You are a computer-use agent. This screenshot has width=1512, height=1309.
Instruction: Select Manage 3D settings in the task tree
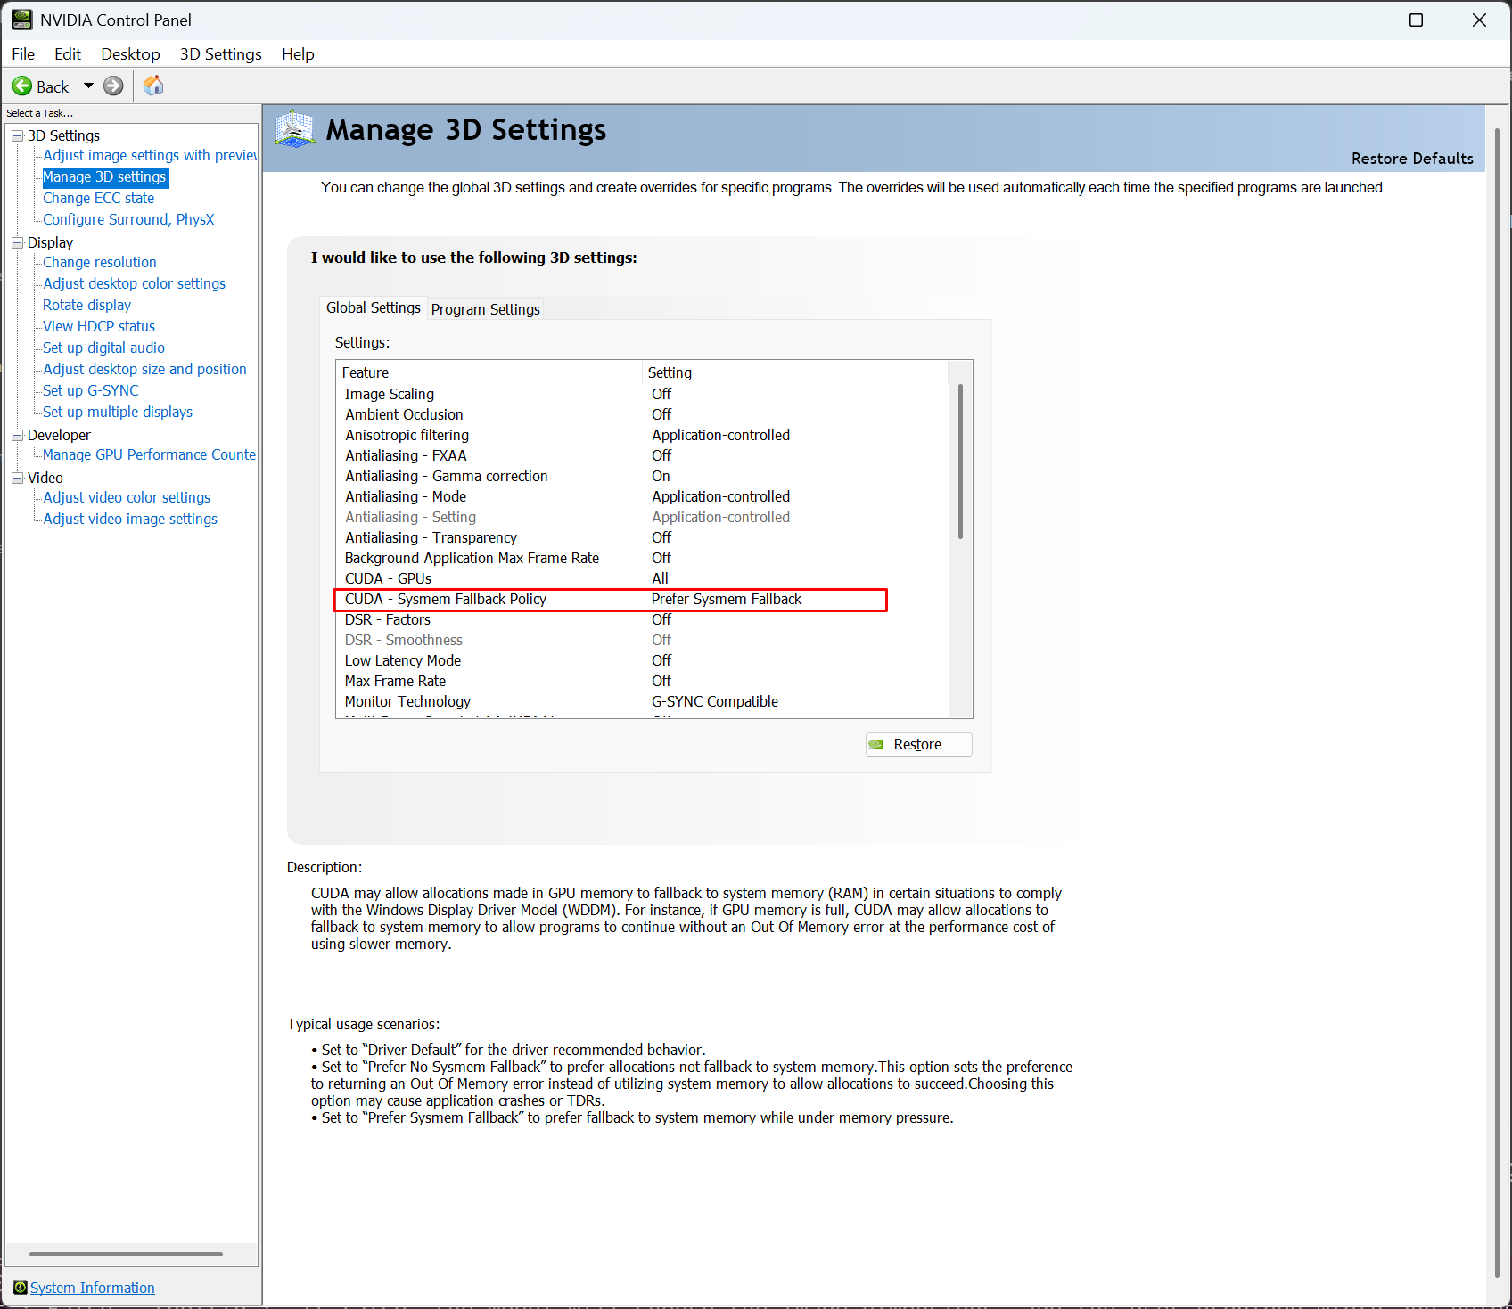click(105, 176)
